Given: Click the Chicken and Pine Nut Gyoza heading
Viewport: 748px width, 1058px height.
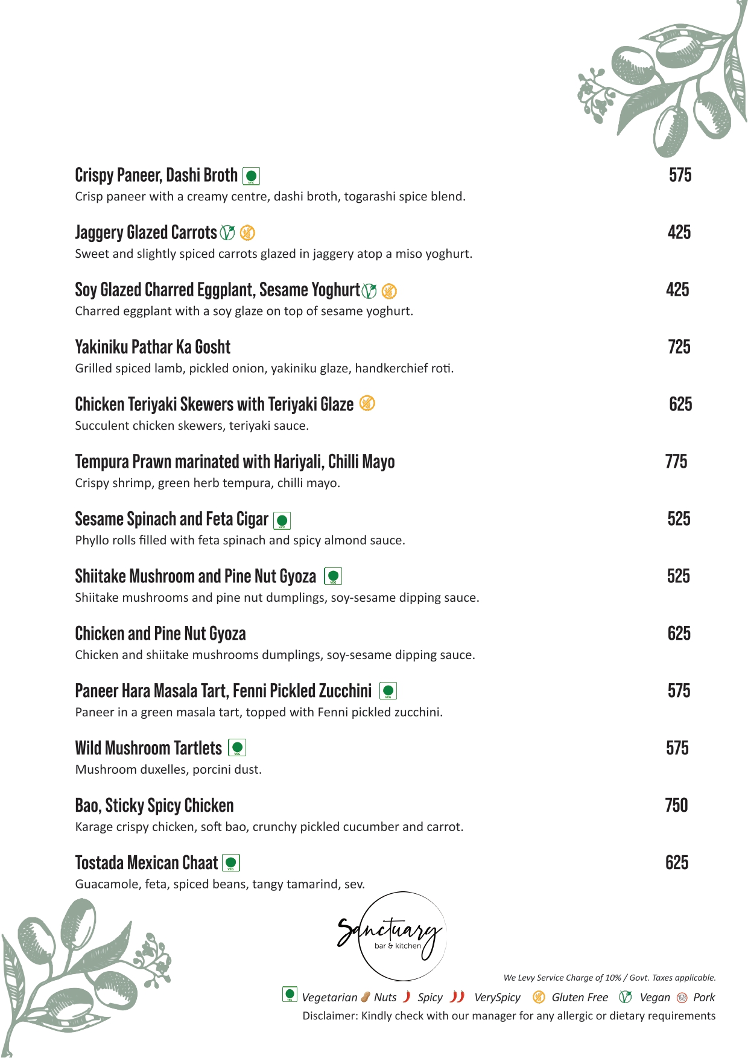Looking at the screenshot, I should (160, 634).
